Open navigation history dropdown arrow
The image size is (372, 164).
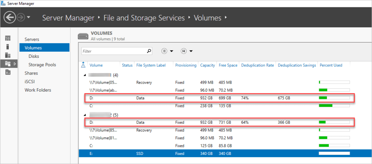(x=29, y=17)
